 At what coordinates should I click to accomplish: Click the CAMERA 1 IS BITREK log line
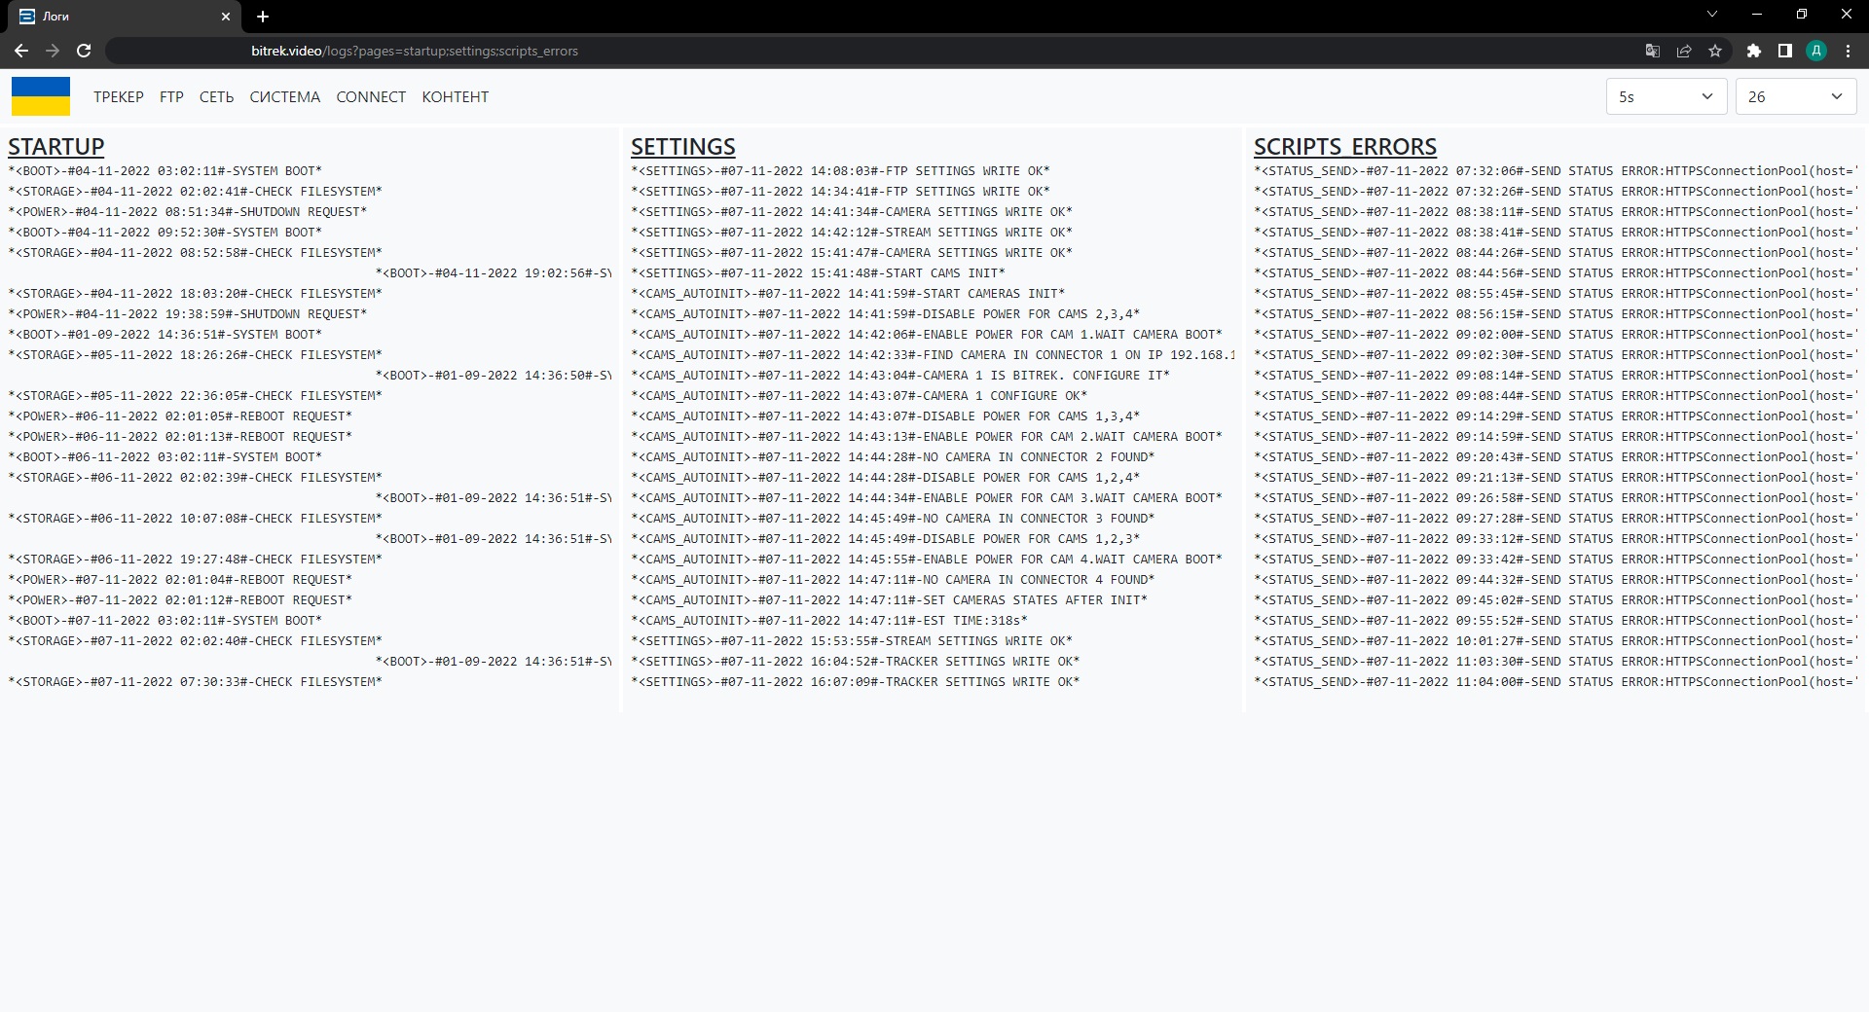click(x=900, y=376)
